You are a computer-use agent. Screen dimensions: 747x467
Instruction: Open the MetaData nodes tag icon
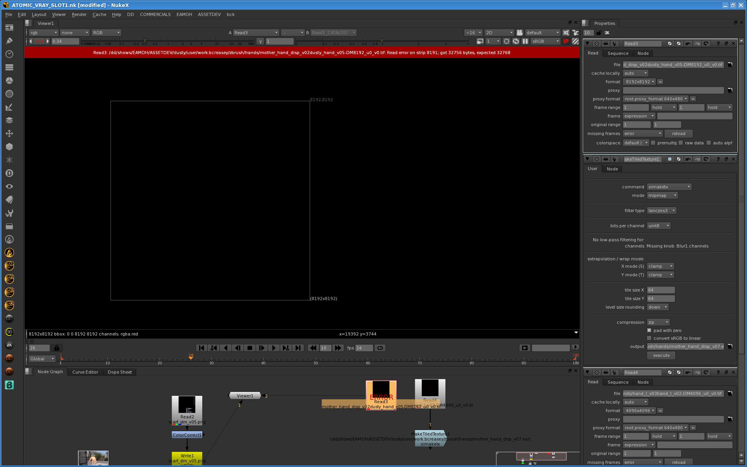(x=9, y=200)
